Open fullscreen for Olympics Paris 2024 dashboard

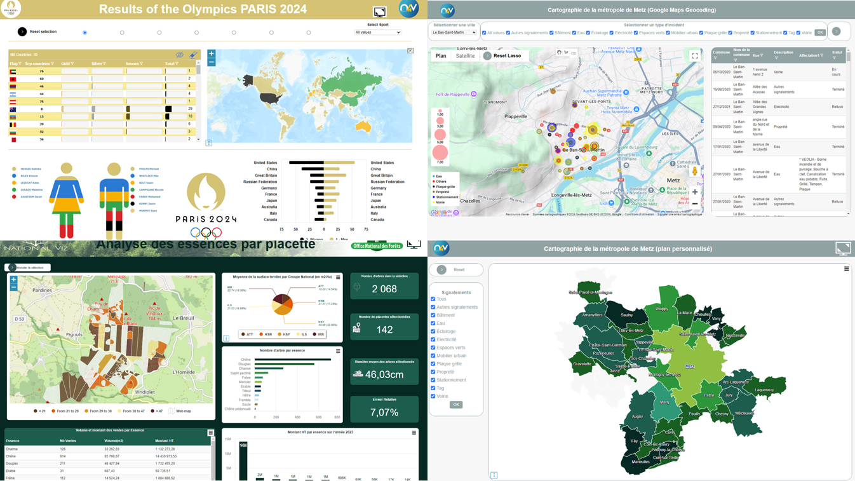[x=379, y=12]
